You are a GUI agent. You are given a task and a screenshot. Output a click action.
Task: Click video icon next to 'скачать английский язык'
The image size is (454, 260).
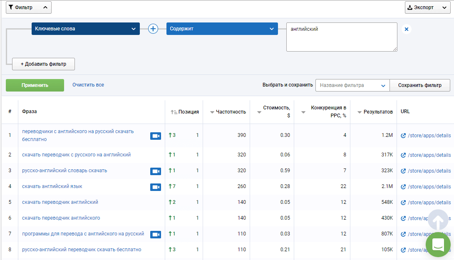pyautogui.click(x=156, y=187)
